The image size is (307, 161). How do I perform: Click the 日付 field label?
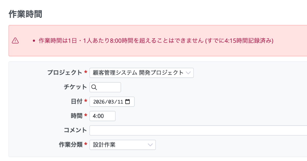(x=76, y=101)
